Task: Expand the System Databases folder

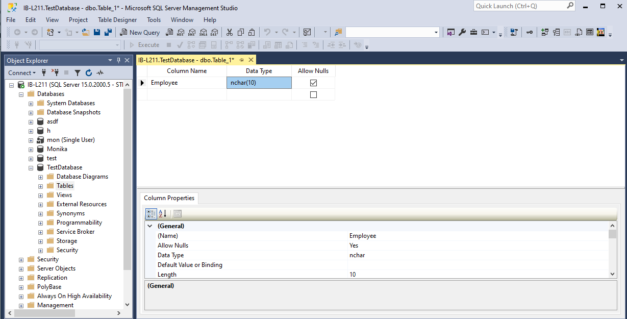Action: pyautogui.click(x=31, y=103)
